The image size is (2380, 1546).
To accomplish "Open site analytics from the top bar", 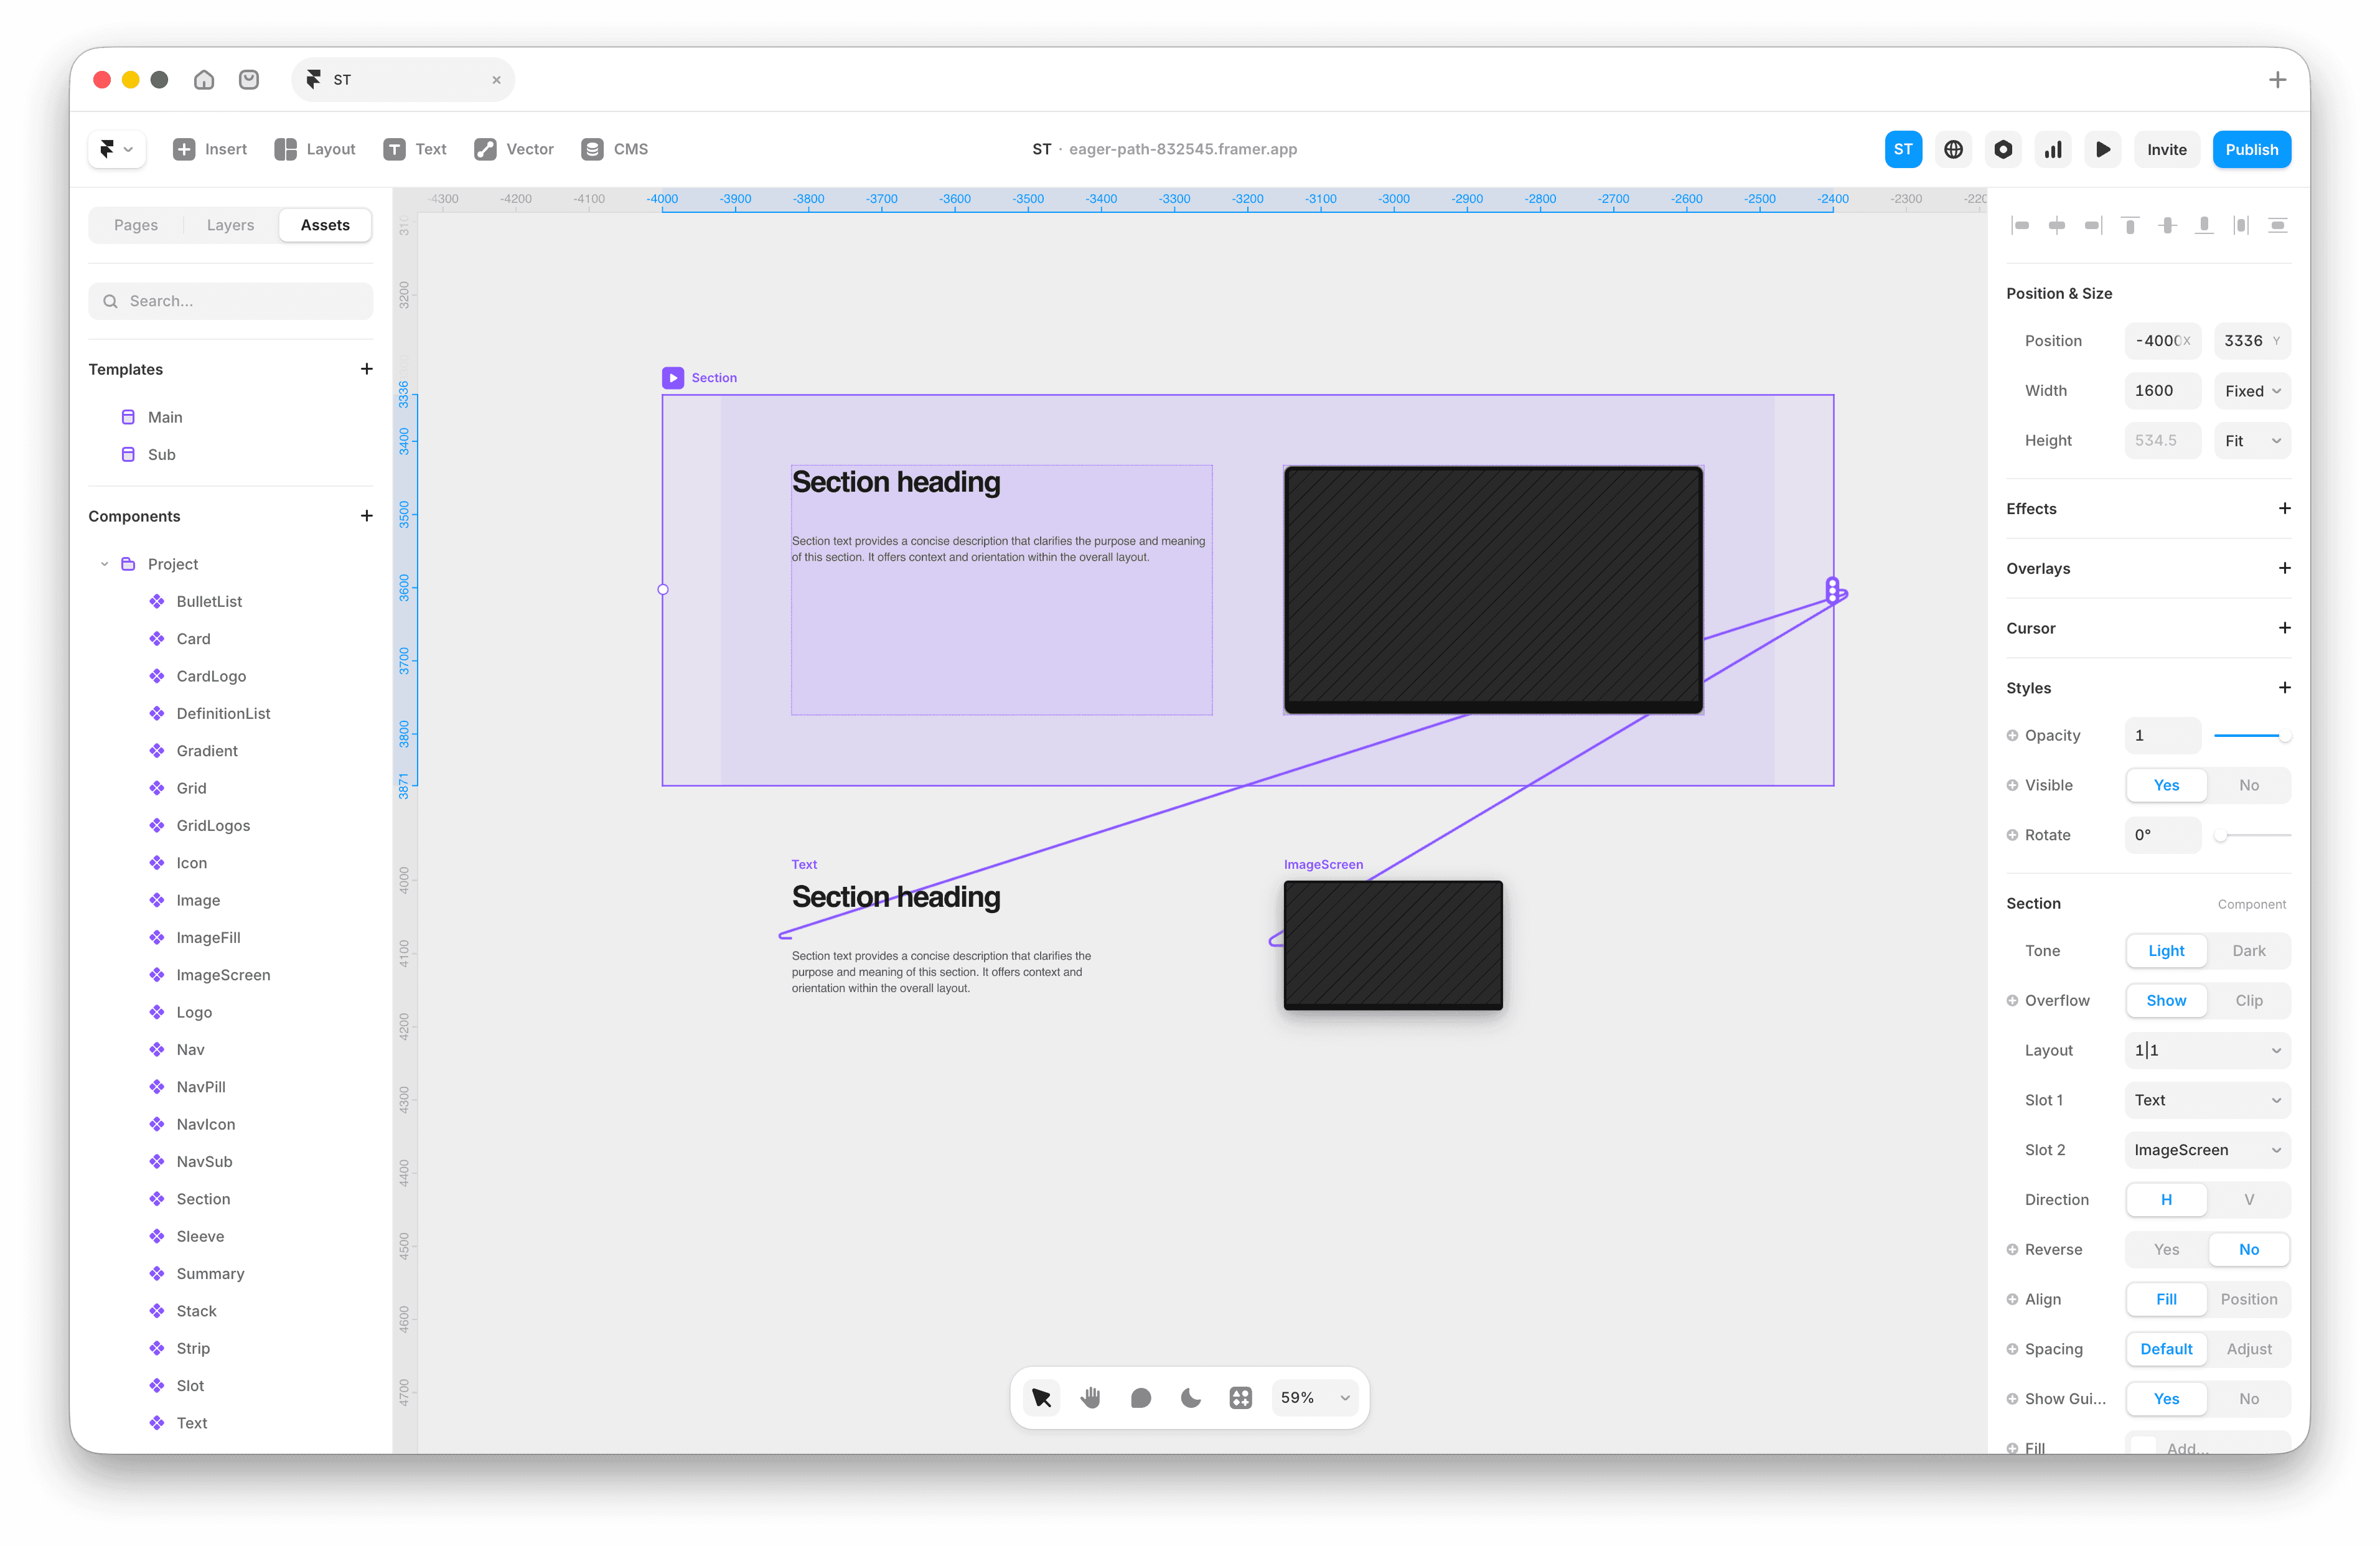I will (x=2053, y=149).
